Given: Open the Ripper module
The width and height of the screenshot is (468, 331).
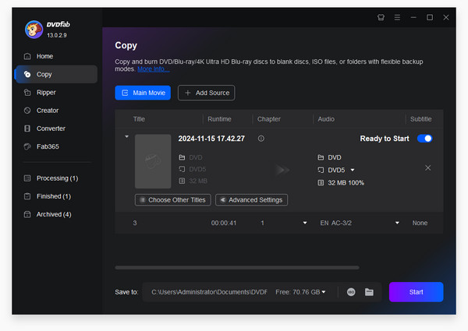Looking at the screenshot, I should (x=56, y=93).
